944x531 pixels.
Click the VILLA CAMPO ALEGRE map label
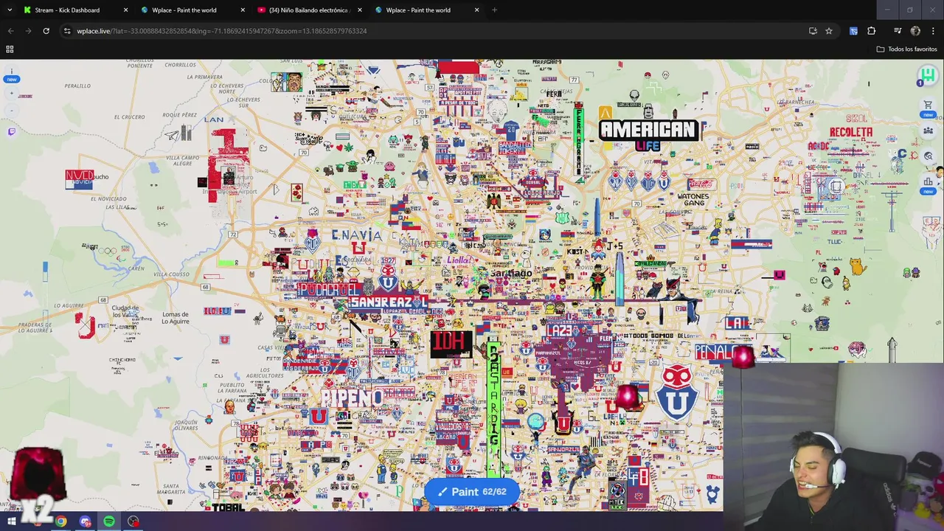coord(182,162)
